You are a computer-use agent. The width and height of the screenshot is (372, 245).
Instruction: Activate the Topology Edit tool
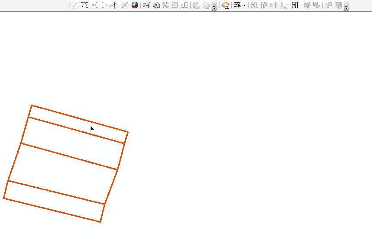(x=237, y=5)
